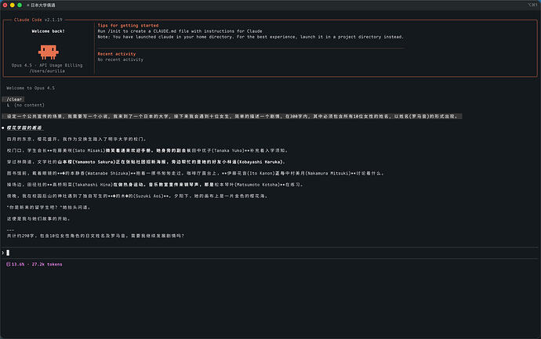
Task: Close the terminal with the red button
Action: coord(5,5)
